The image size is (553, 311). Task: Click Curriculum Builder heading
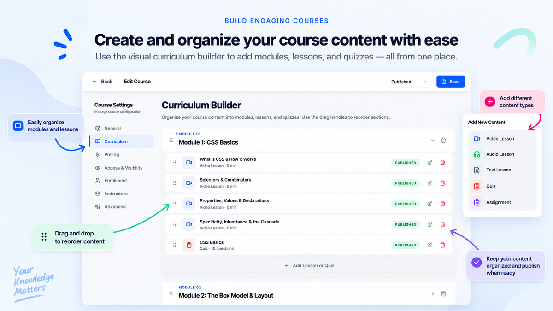201,105
